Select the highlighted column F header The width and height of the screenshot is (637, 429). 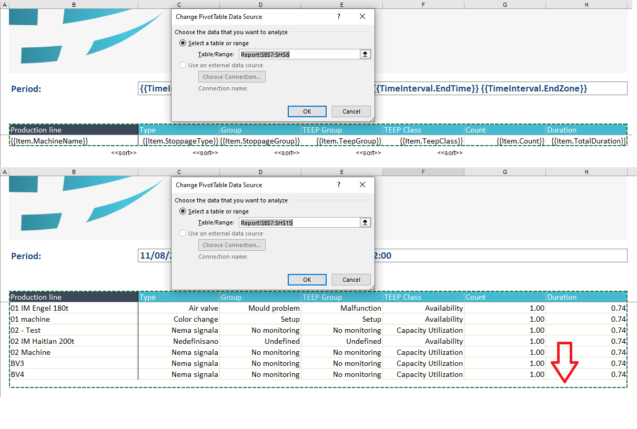coord(423,171)
